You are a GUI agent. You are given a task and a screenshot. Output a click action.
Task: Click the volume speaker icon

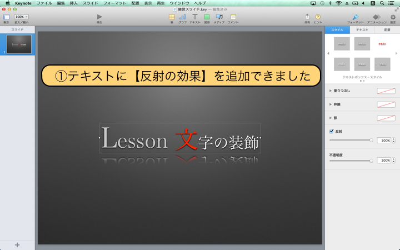(x=363, y=3)
